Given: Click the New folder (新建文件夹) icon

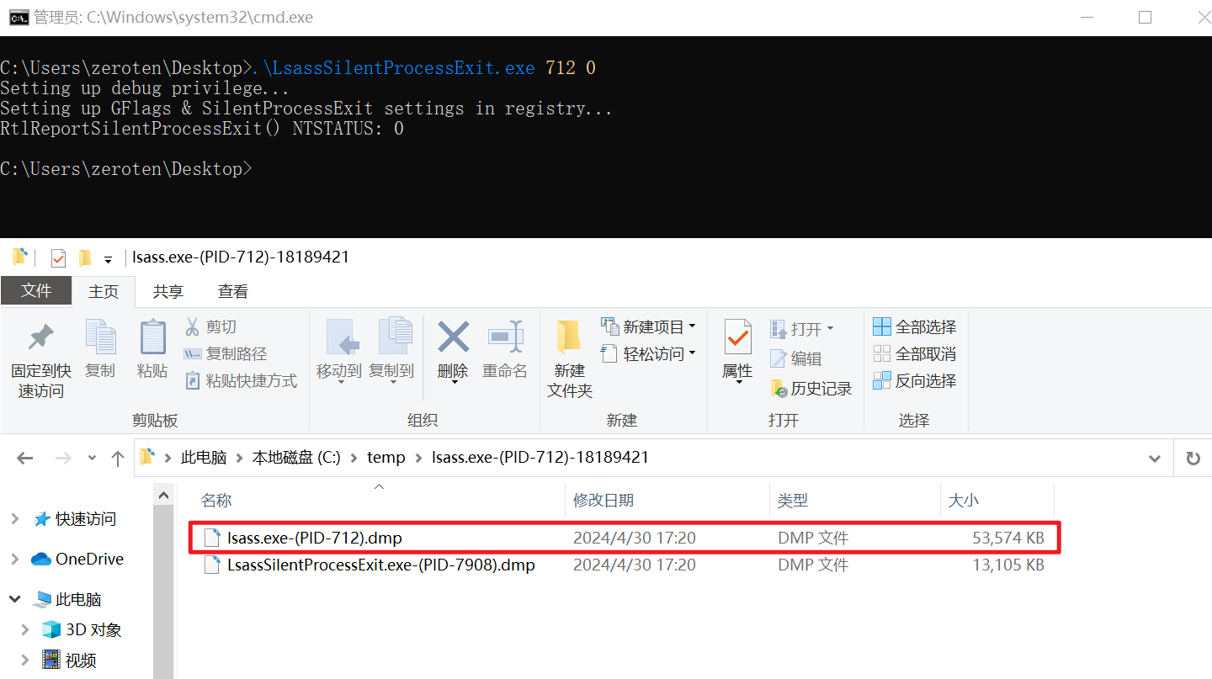Looking at the screenshot, I should (x=570, y=338).
